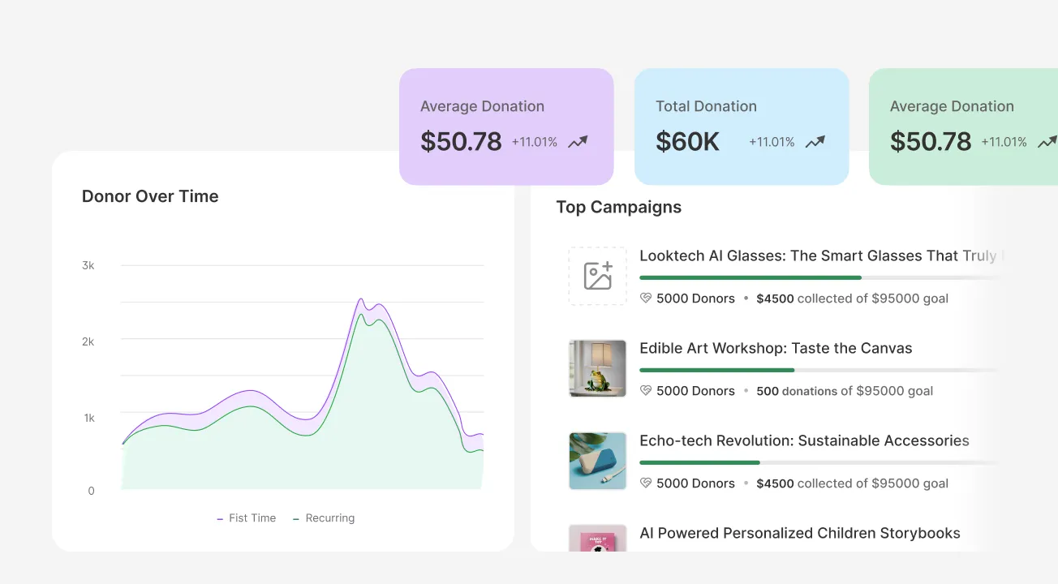Click the add-image placeholder icon for Looktech campaign
This screenshot has width=1058, height=584.
[x=598, y=276]
